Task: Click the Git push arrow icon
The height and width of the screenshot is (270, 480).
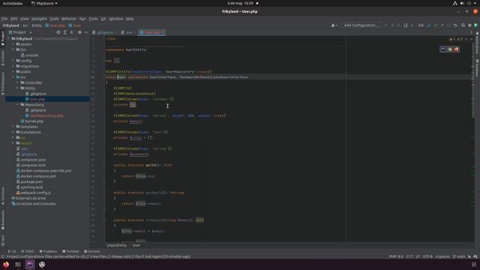Action: click(442, 25)
